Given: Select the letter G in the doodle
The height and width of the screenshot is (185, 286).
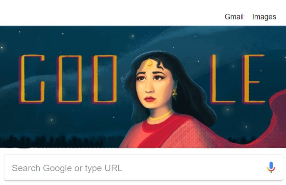Looking at the screenshot, I should click(32, 79).
